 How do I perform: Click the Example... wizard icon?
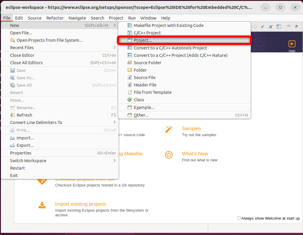click(130, 107)
